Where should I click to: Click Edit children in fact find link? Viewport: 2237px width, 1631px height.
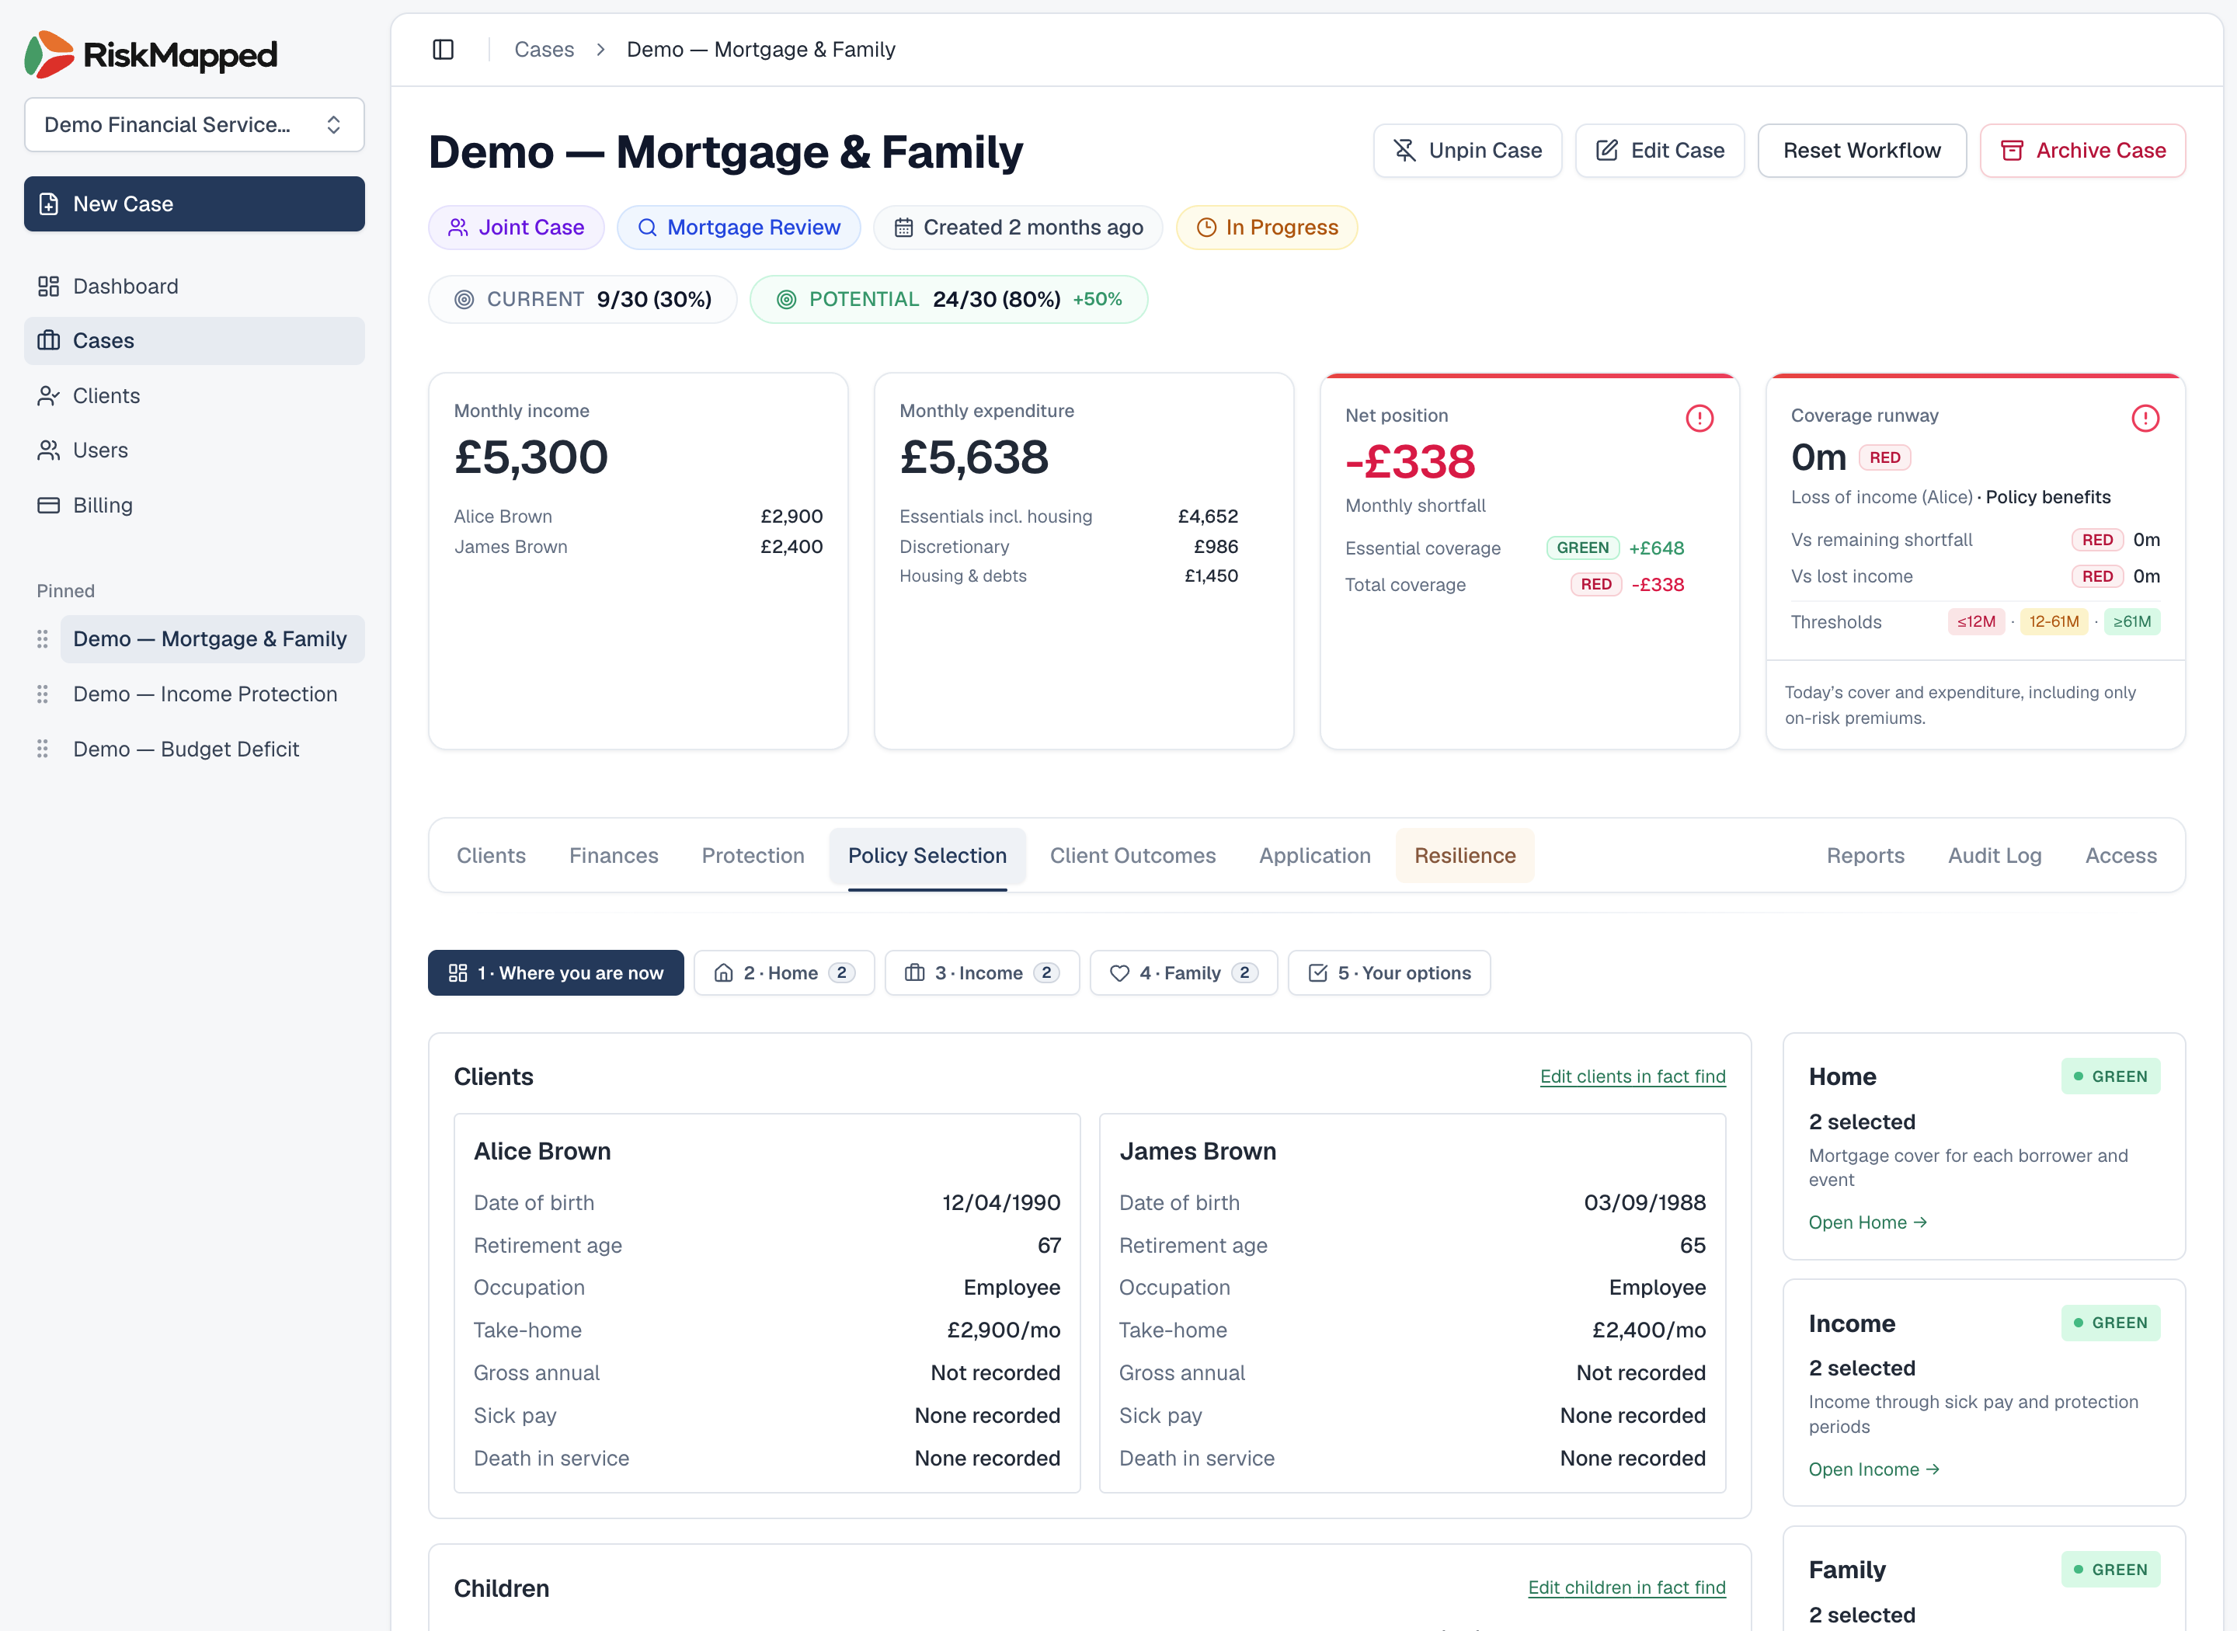coord(1627,1588)
